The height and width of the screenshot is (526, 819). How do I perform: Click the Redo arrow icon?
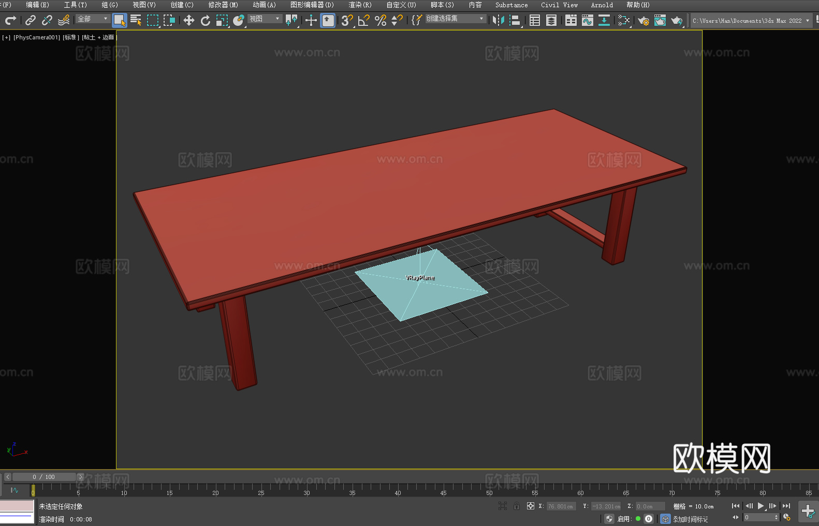[10, 20]
